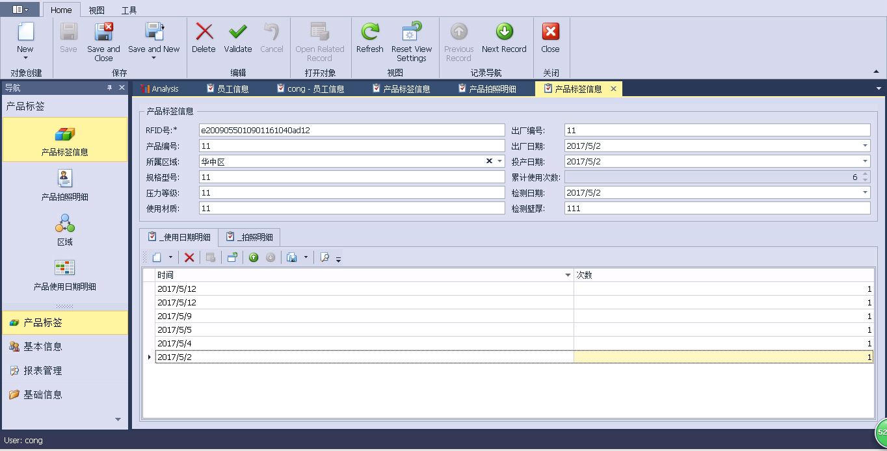Image resolution: width=887 pixels, height=451 pixels.
Task: Select the _使用日期明细 nested tab
Action: (x=179, y=237)
